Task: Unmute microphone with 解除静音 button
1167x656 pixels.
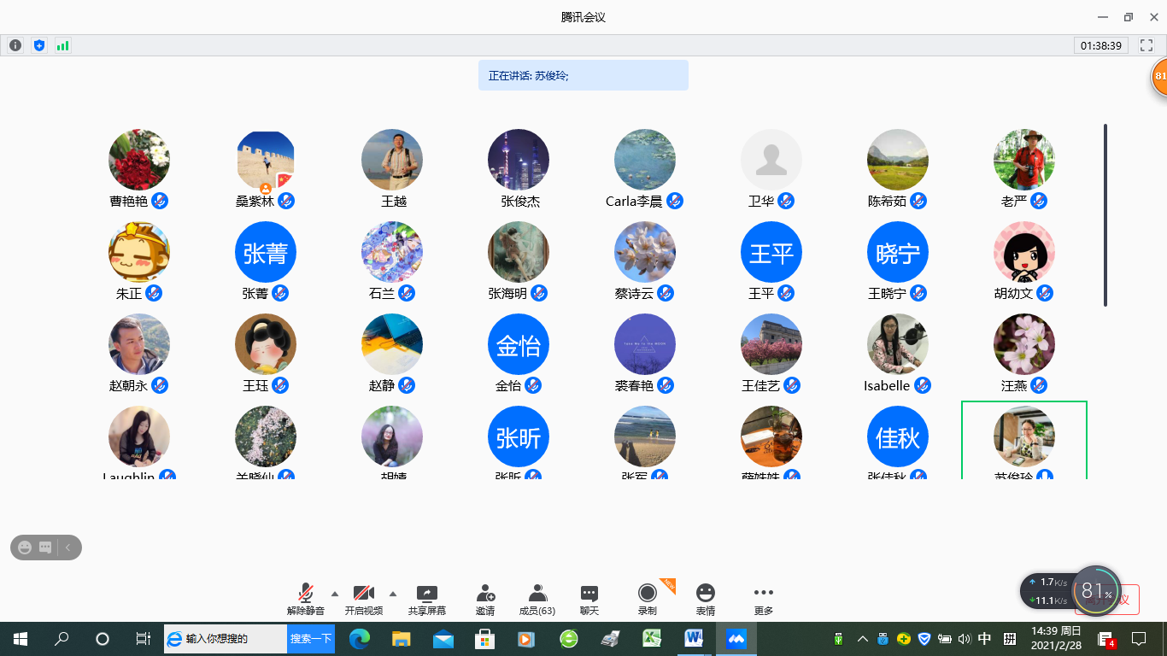Action: (x=305, y=594)
